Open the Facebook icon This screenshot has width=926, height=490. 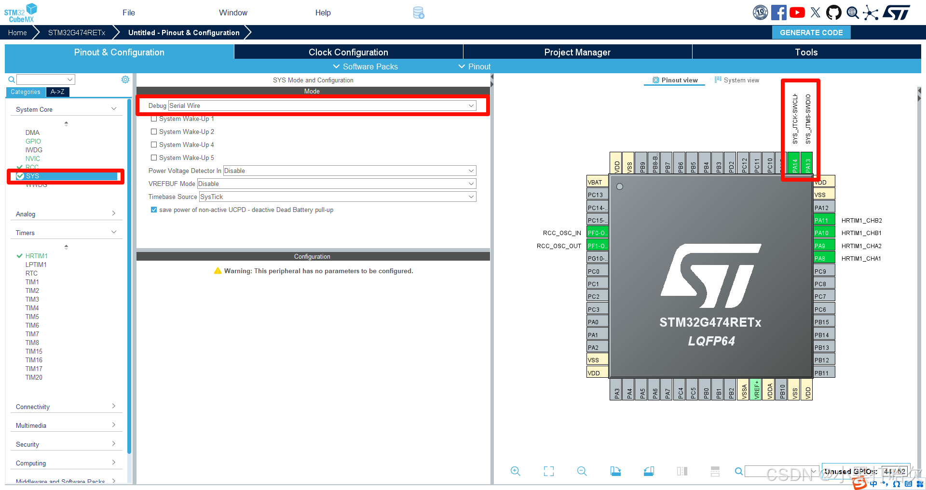778,13
